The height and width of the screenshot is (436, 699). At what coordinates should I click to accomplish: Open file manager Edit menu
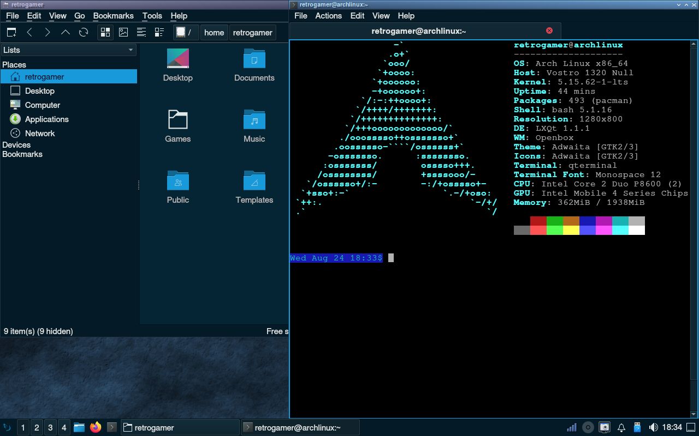click(34, 16)
